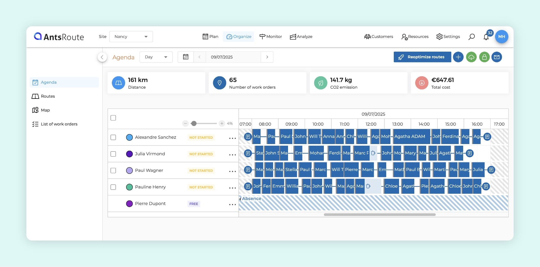Click the blue plus add button
Screen dimensions: 540x267
[x=458, y=57]
